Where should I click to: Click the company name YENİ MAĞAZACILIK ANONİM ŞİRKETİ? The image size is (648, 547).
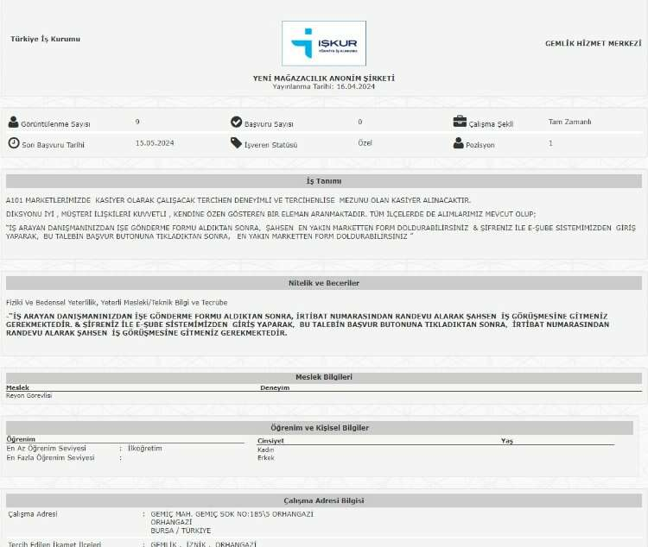point(323,78)
